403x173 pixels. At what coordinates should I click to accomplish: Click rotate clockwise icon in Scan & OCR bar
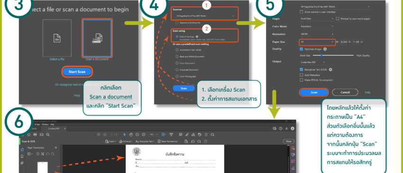(199, 142)
